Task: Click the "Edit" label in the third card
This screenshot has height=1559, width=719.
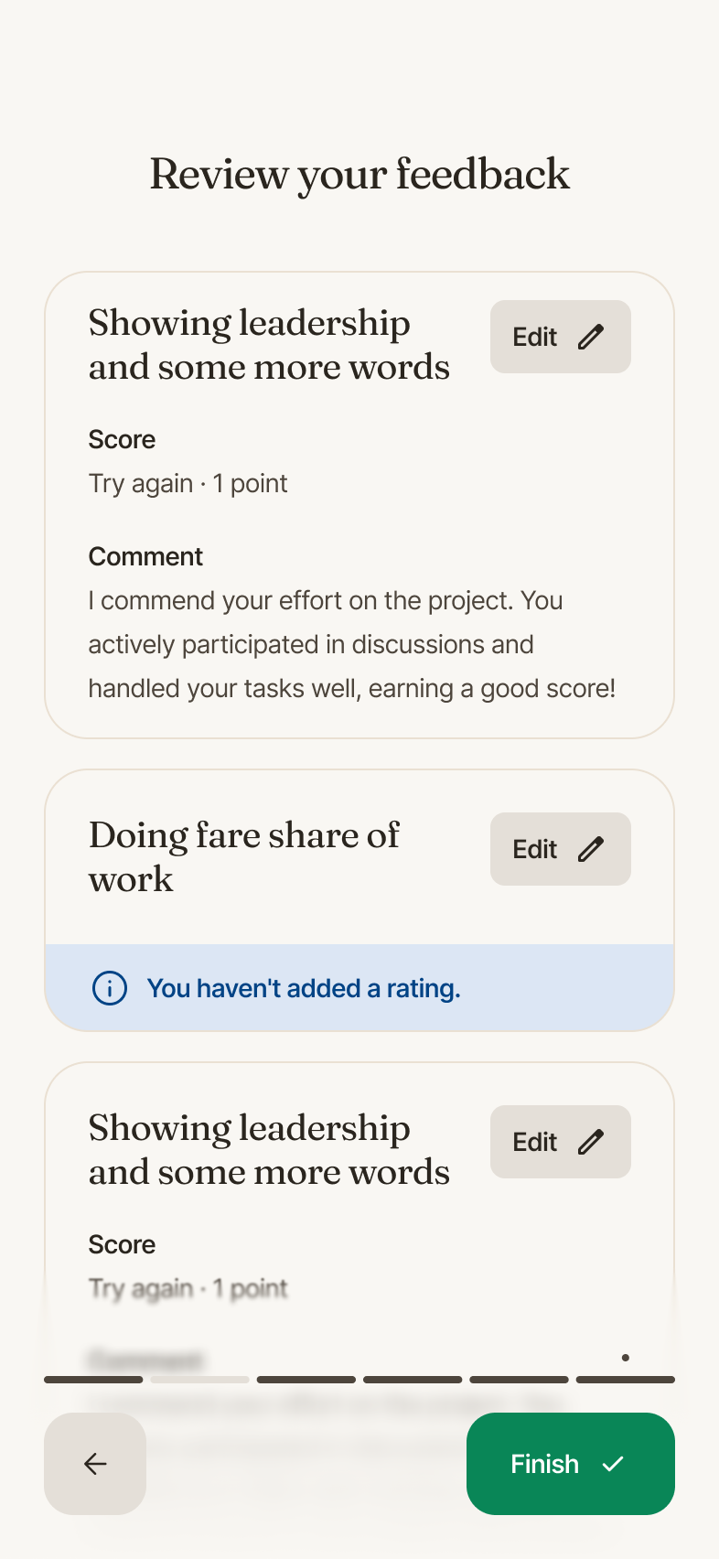Action: click(x=535, y=1142)
